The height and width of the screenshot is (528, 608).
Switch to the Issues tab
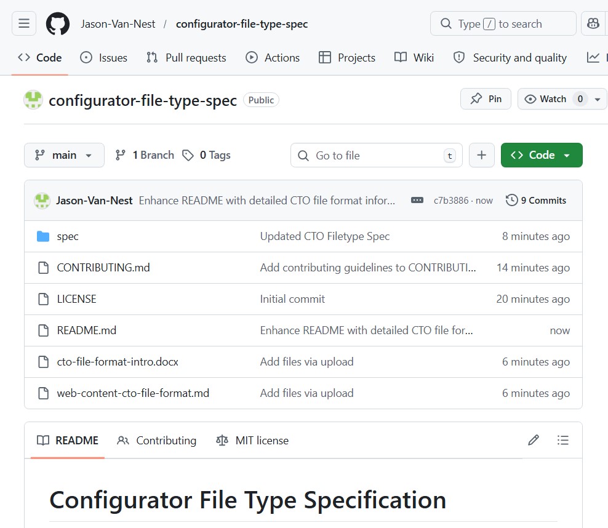tap(104, 57)
